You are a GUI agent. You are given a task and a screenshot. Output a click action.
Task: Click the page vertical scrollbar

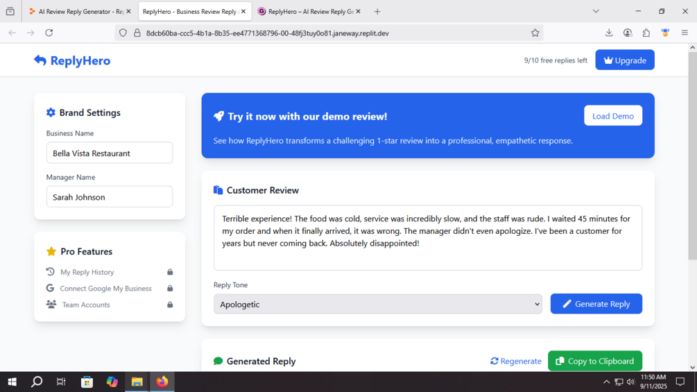point(693,155)
